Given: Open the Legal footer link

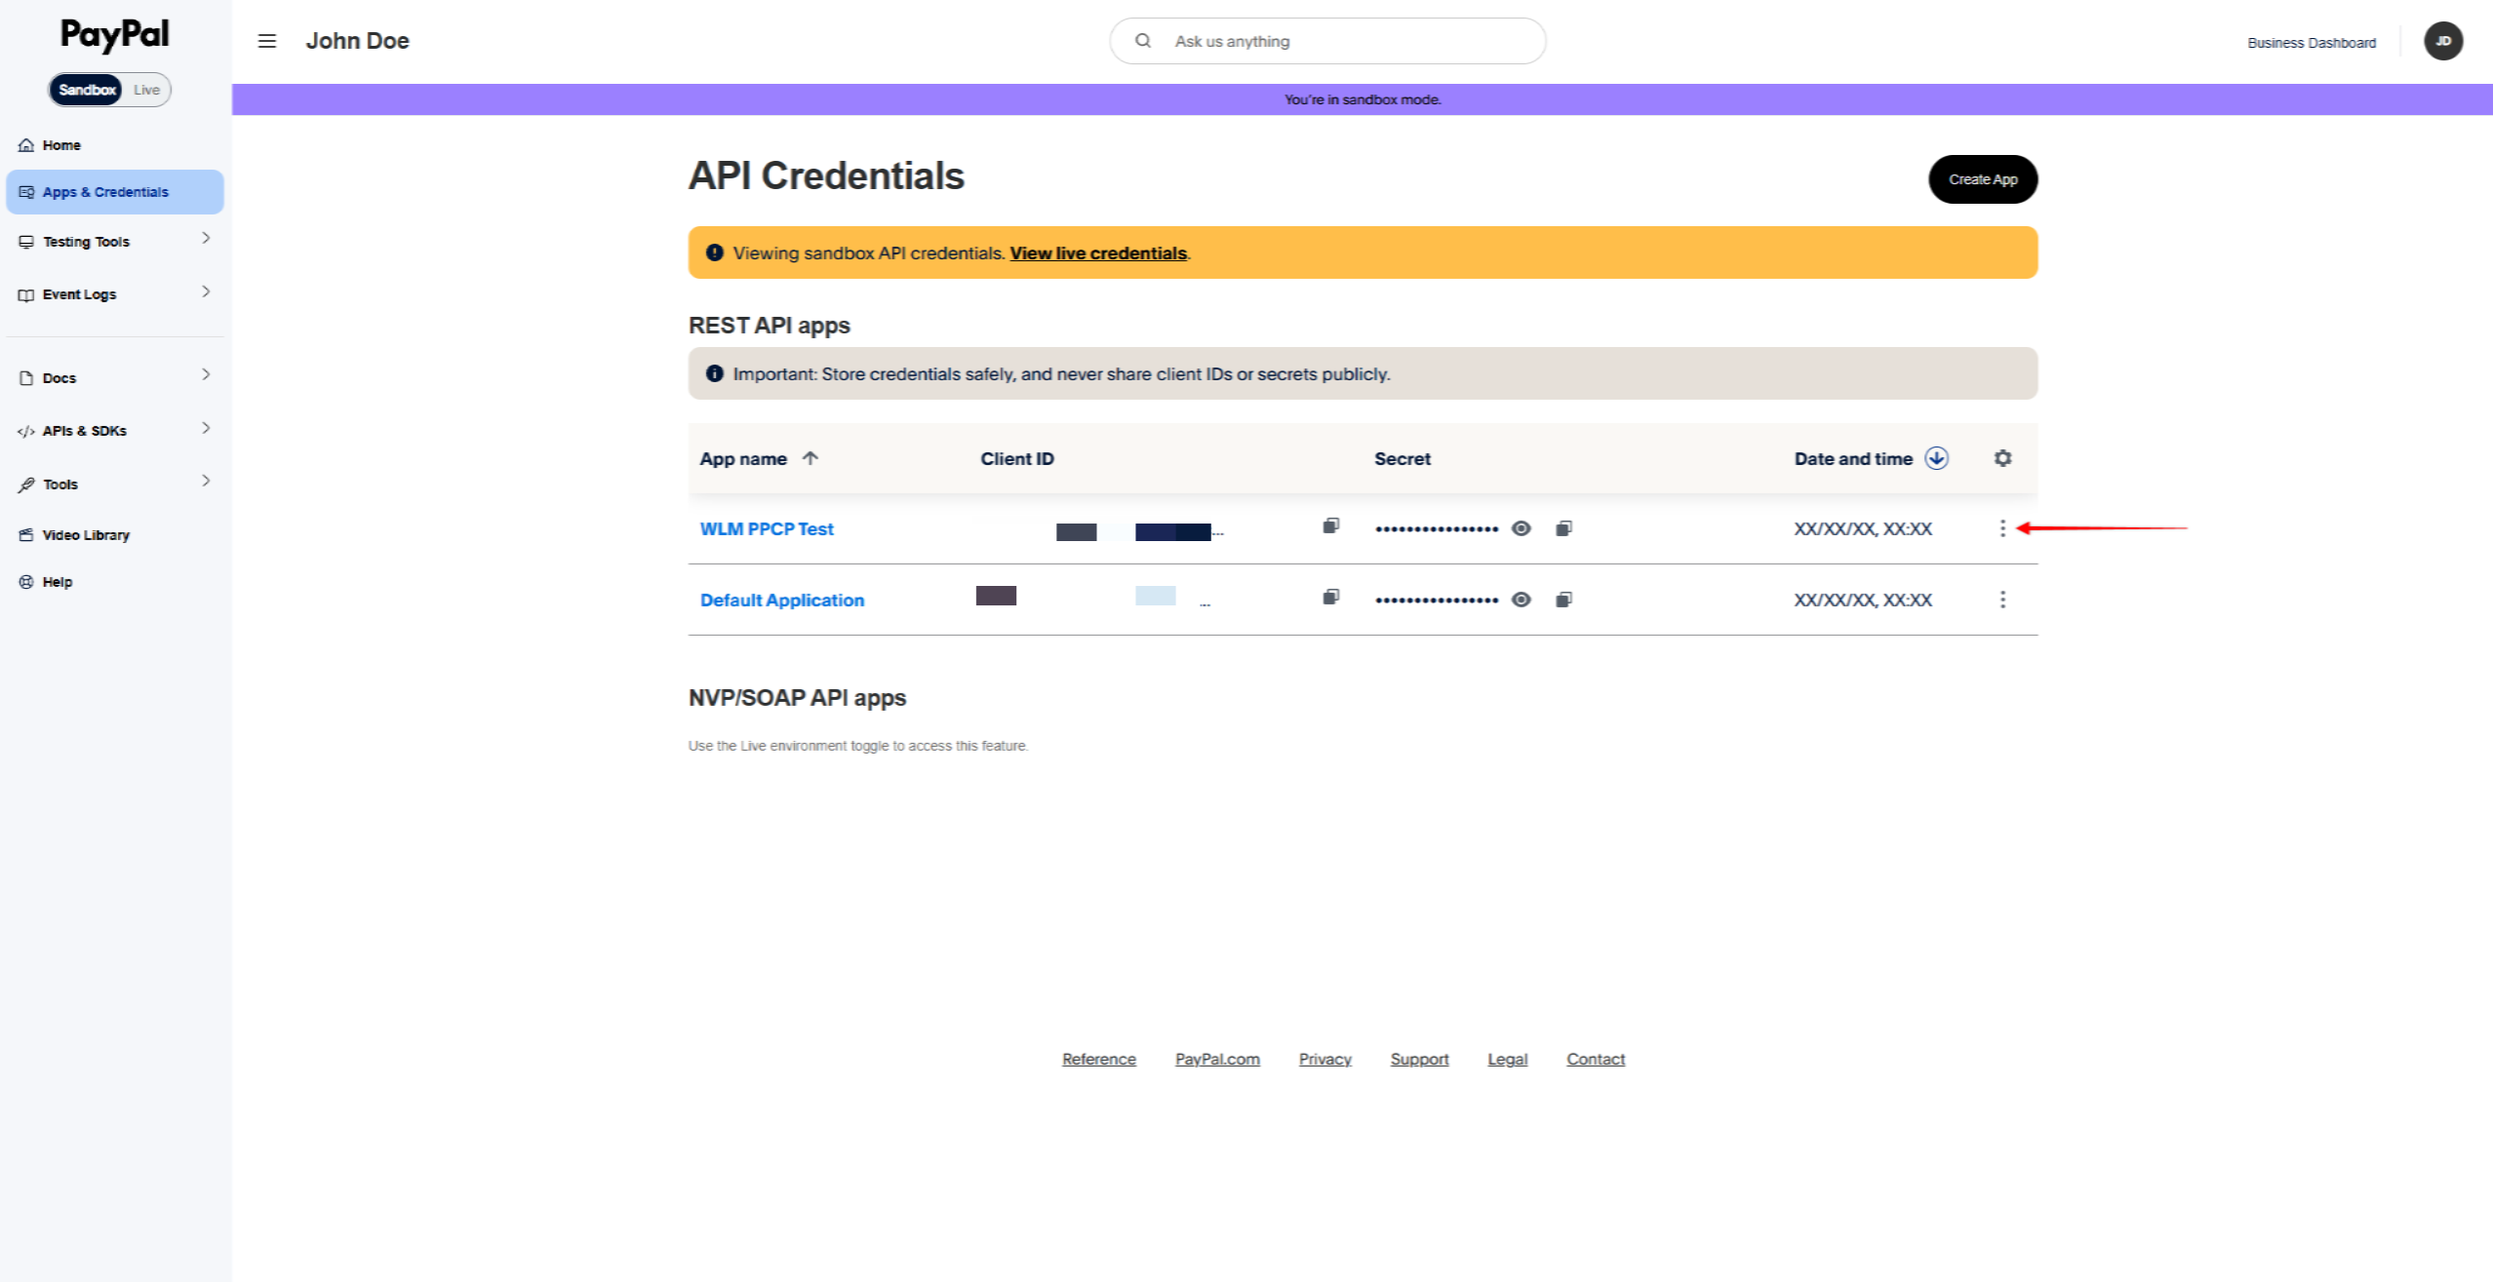Looking at the screenshot, I should pyautogui.click(x=1507, y=1059).
